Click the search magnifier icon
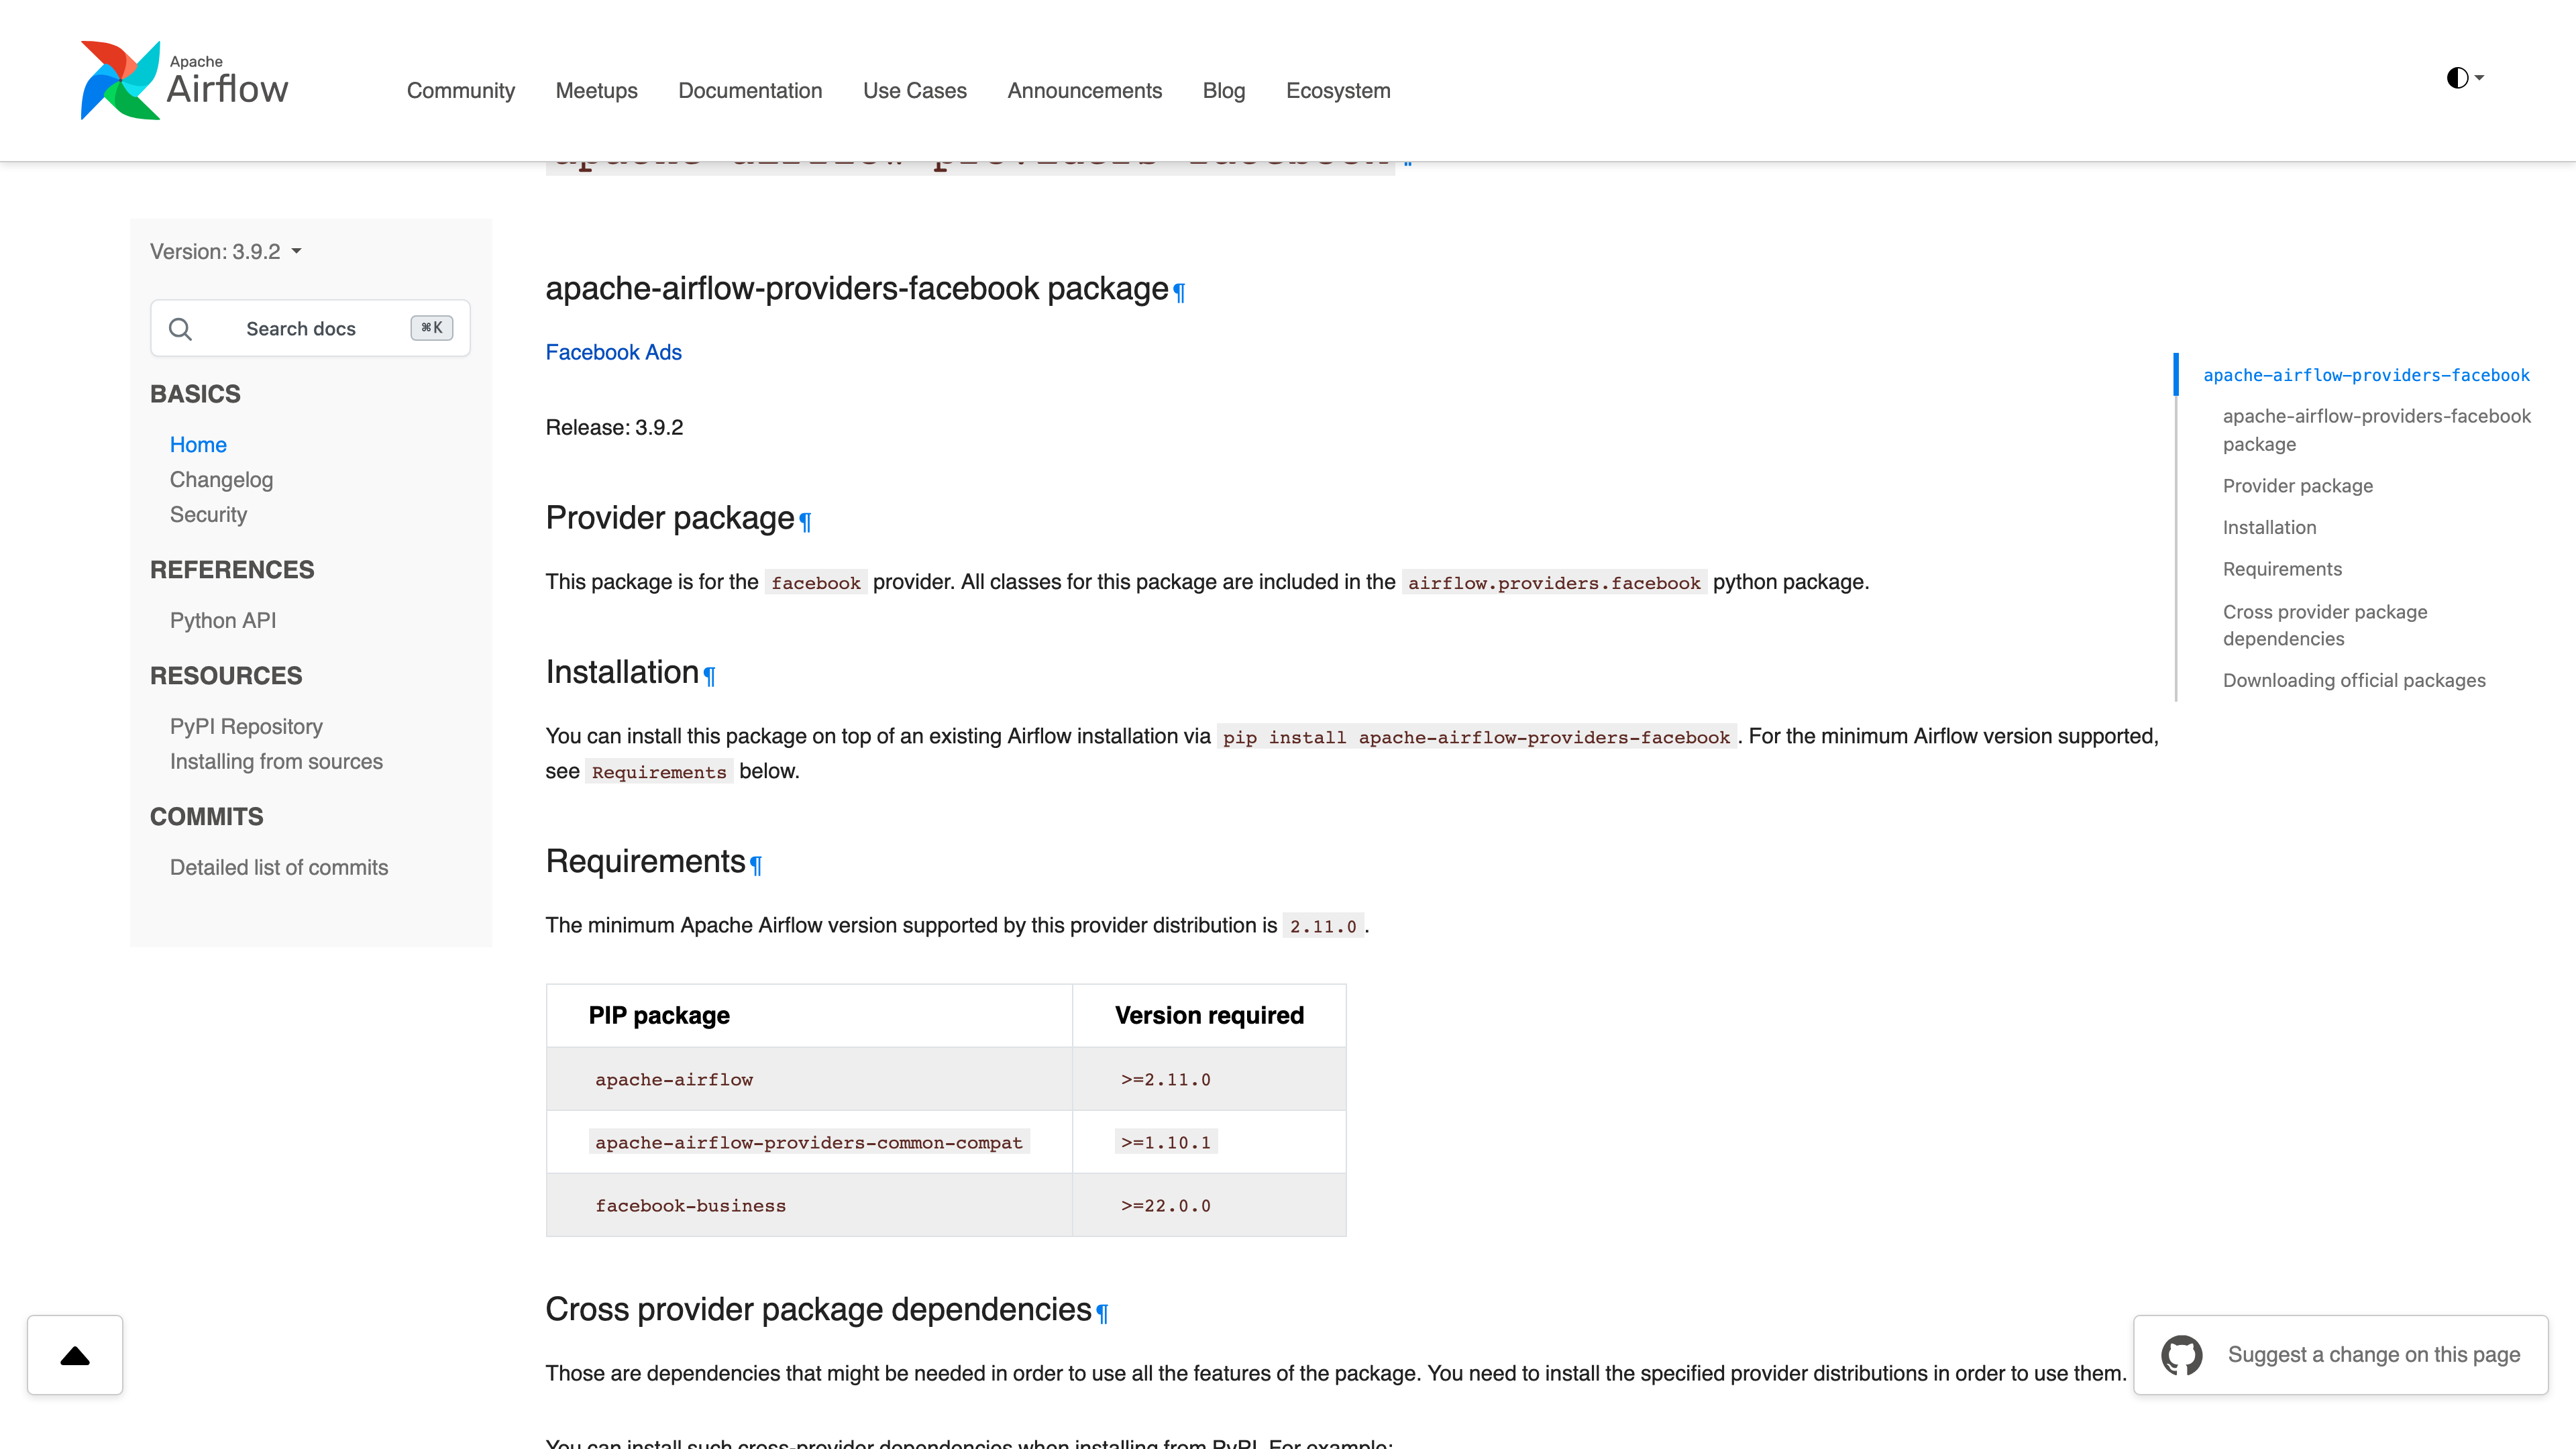The image size is (2576, 1449). tap(181, 328)
